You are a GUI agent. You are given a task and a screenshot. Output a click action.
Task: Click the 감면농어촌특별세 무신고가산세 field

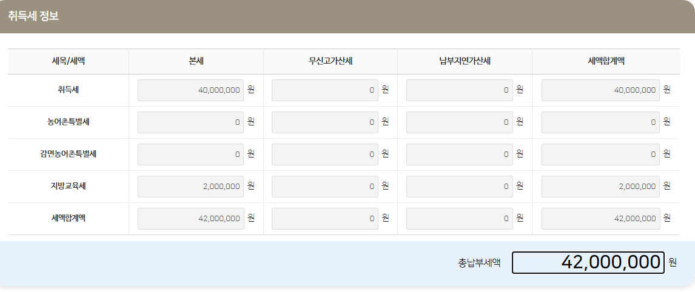click(x=325, y=154)
